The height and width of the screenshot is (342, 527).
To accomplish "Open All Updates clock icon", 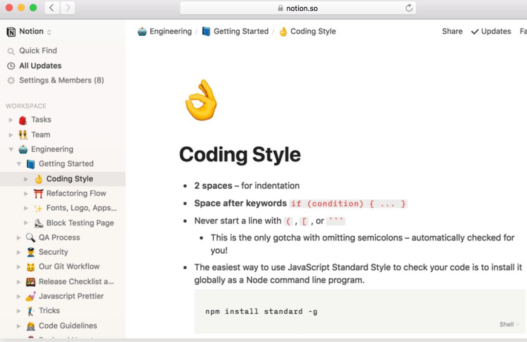I will coord(11,66).
